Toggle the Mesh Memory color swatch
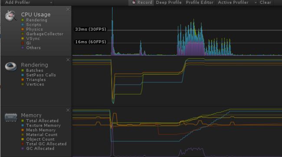Viewport: 282px width, 157px height. click(x=23, y=130)
